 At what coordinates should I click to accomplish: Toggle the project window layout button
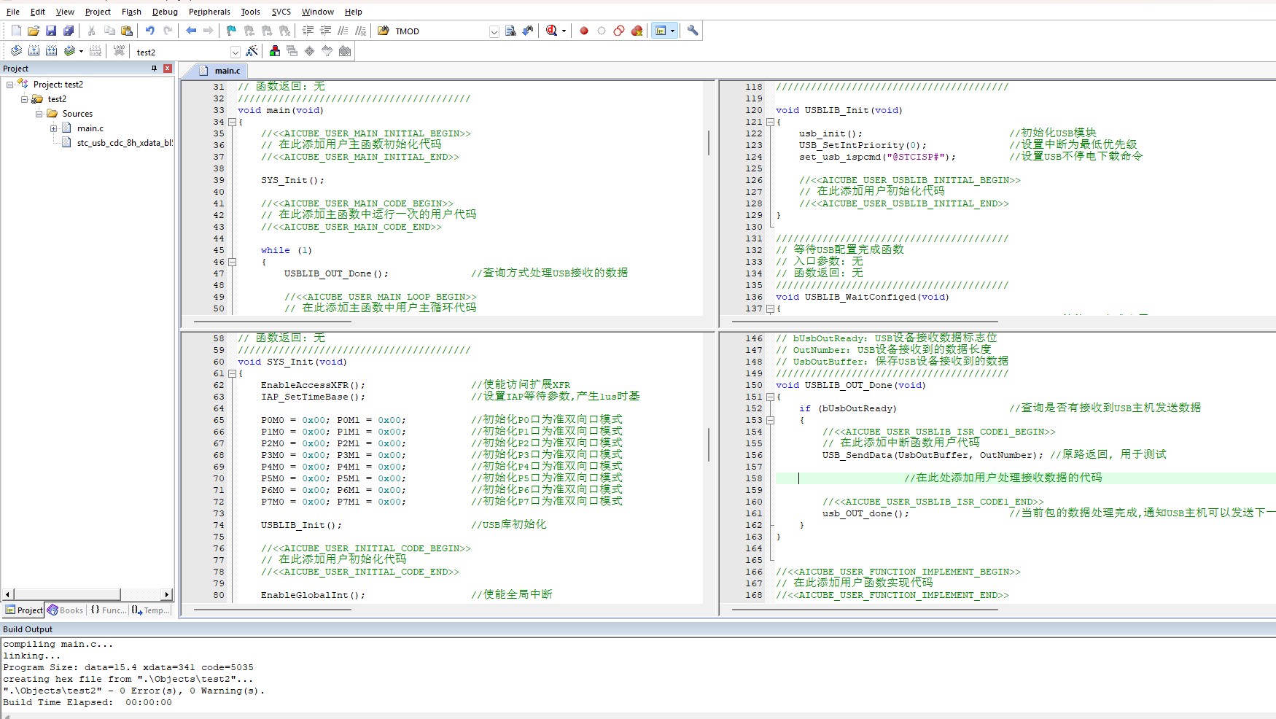(661, 31)
